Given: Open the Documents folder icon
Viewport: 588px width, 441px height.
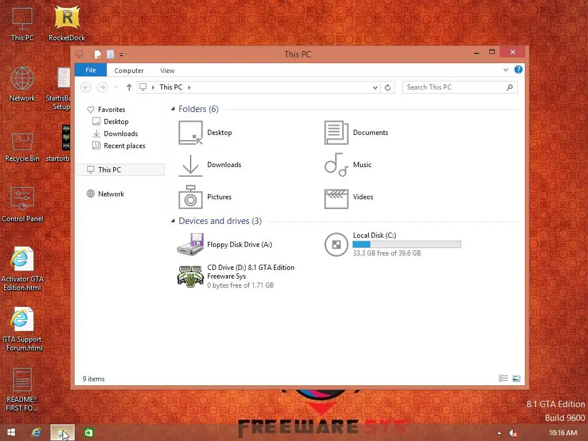Looking at the screenshot, I should 336,133.
